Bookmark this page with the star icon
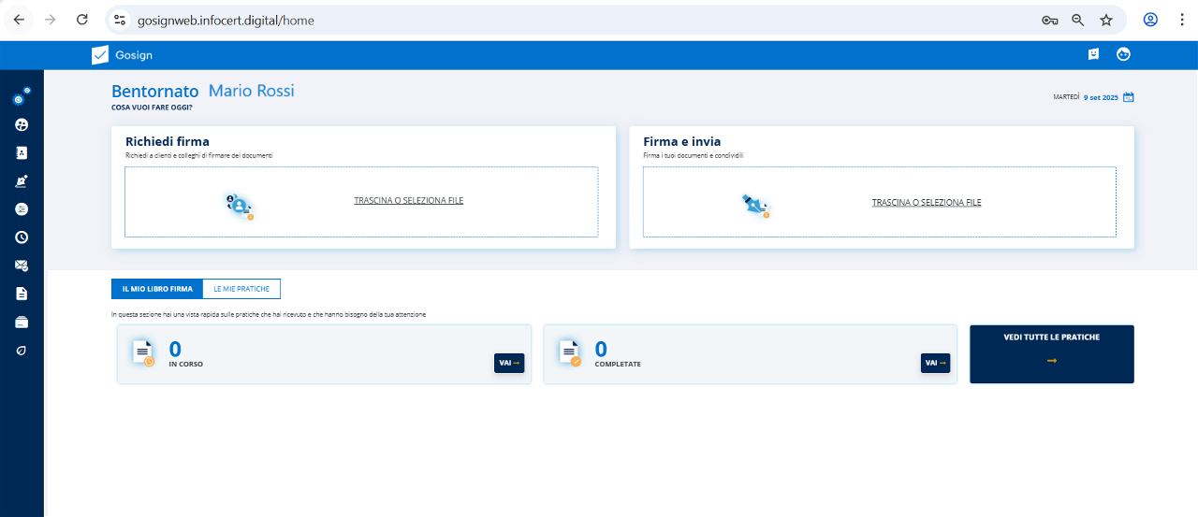 1105,20
